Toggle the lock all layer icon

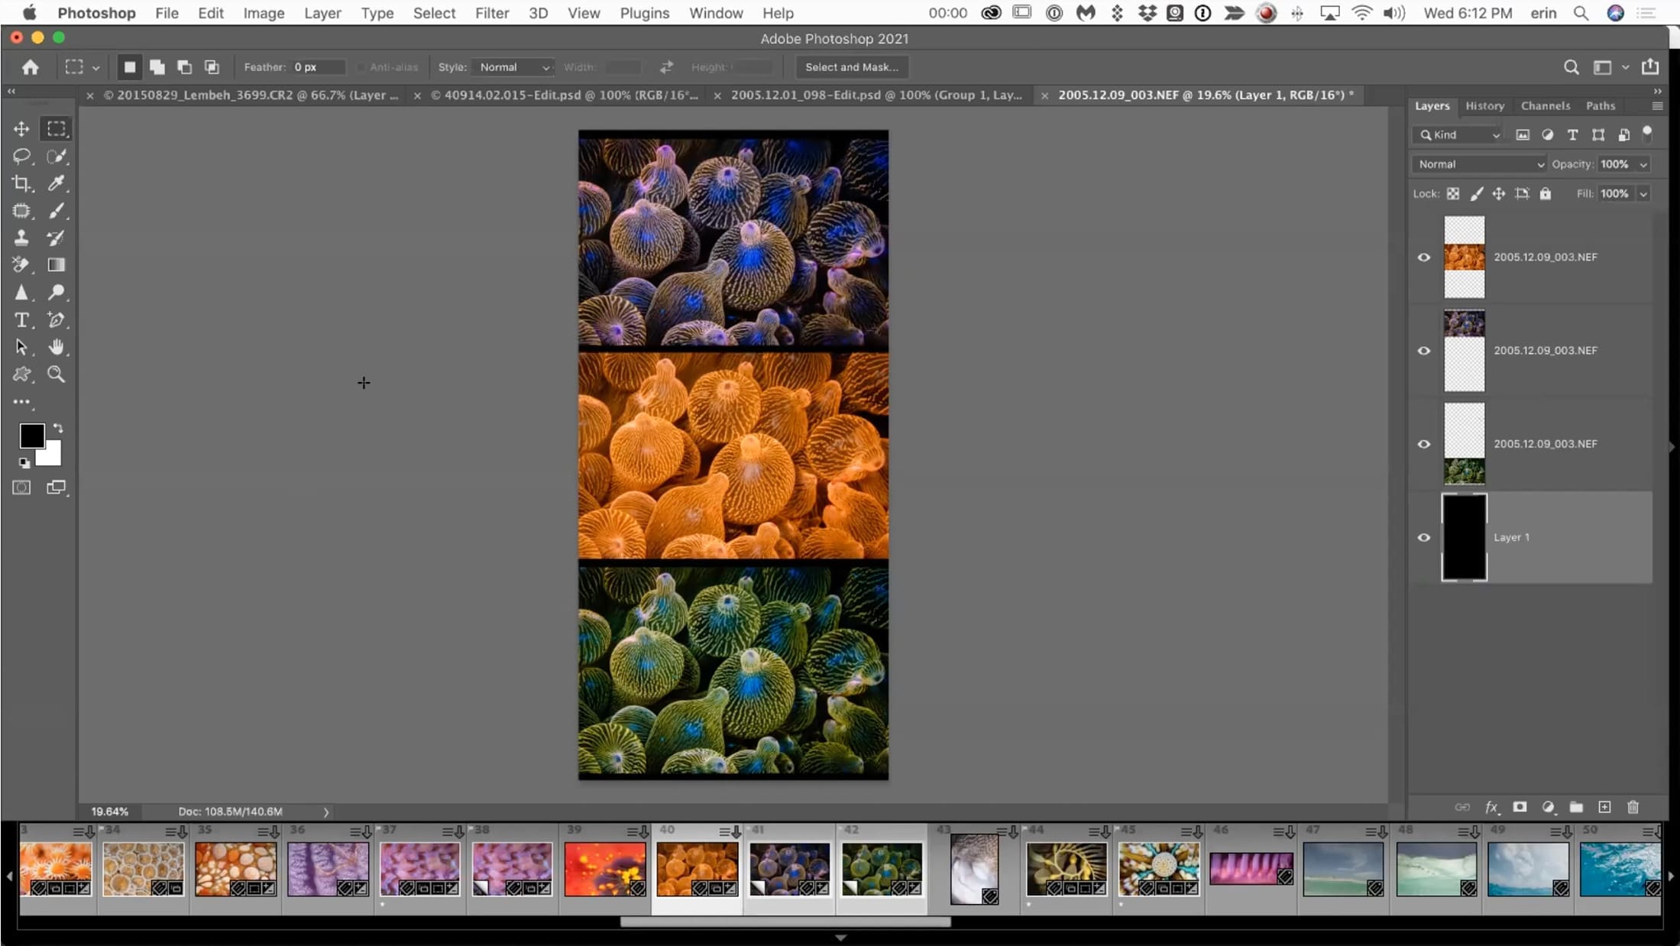(x=1546, y=194)
